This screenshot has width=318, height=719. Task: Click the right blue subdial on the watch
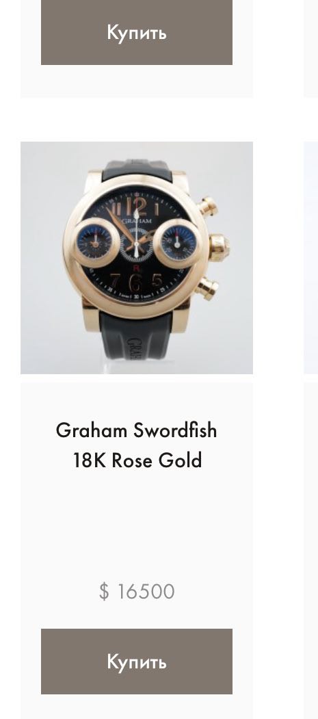click(x=178, y=242)
